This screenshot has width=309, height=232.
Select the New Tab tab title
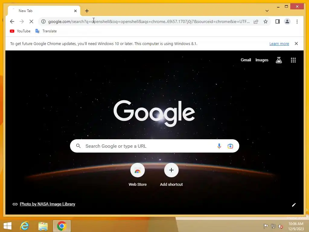[x=25, y=11]
